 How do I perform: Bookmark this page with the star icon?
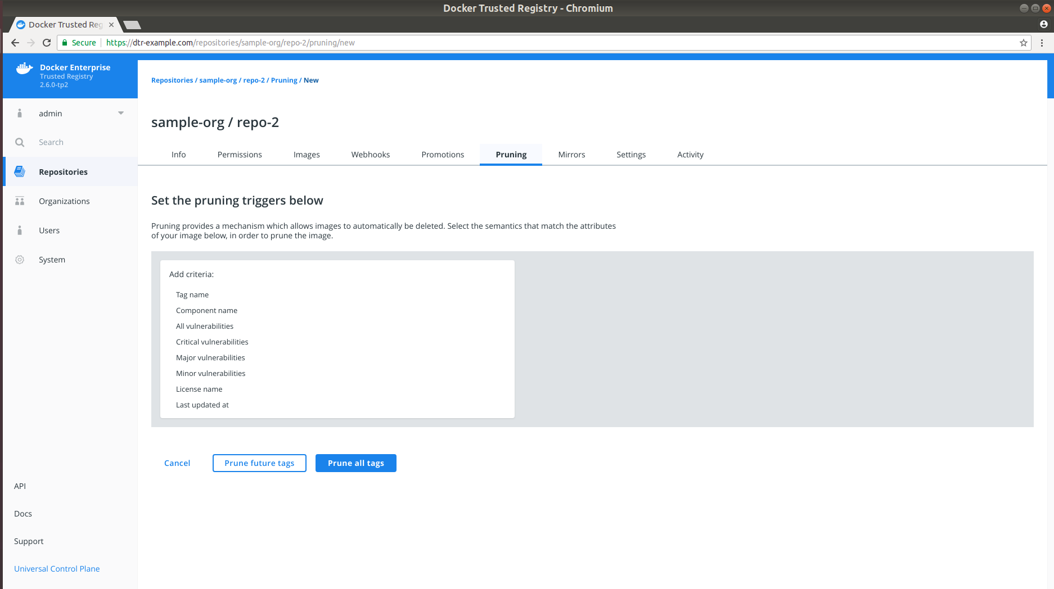click(x=1023, y=43)
